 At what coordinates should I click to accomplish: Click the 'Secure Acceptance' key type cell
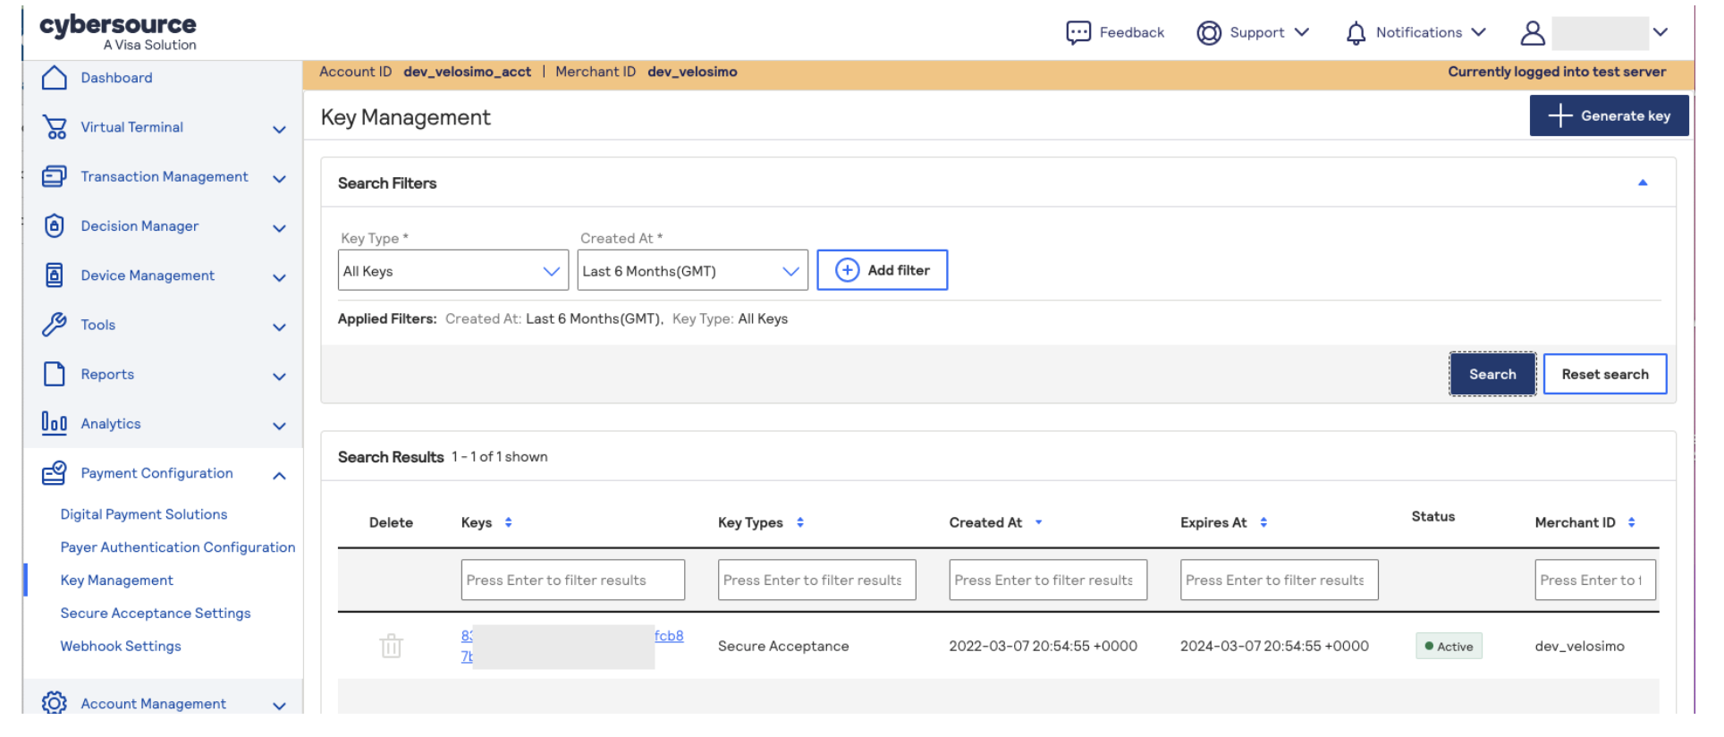point(783,646)
